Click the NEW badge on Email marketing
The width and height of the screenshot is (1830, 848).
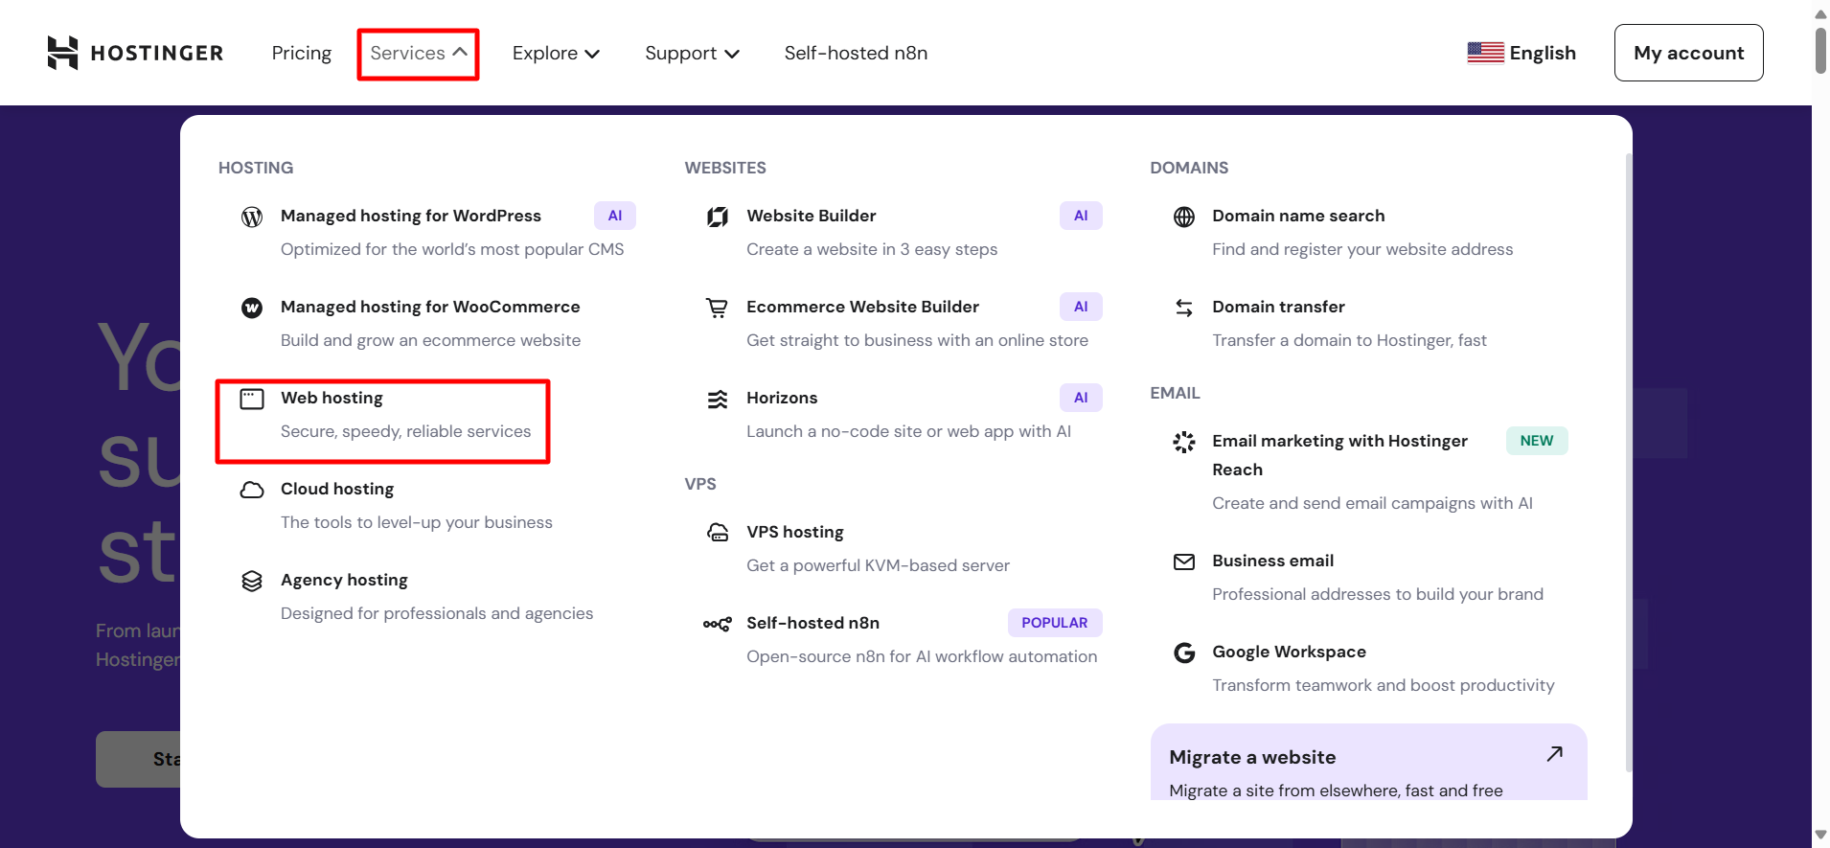click(x=1537, y=441)
